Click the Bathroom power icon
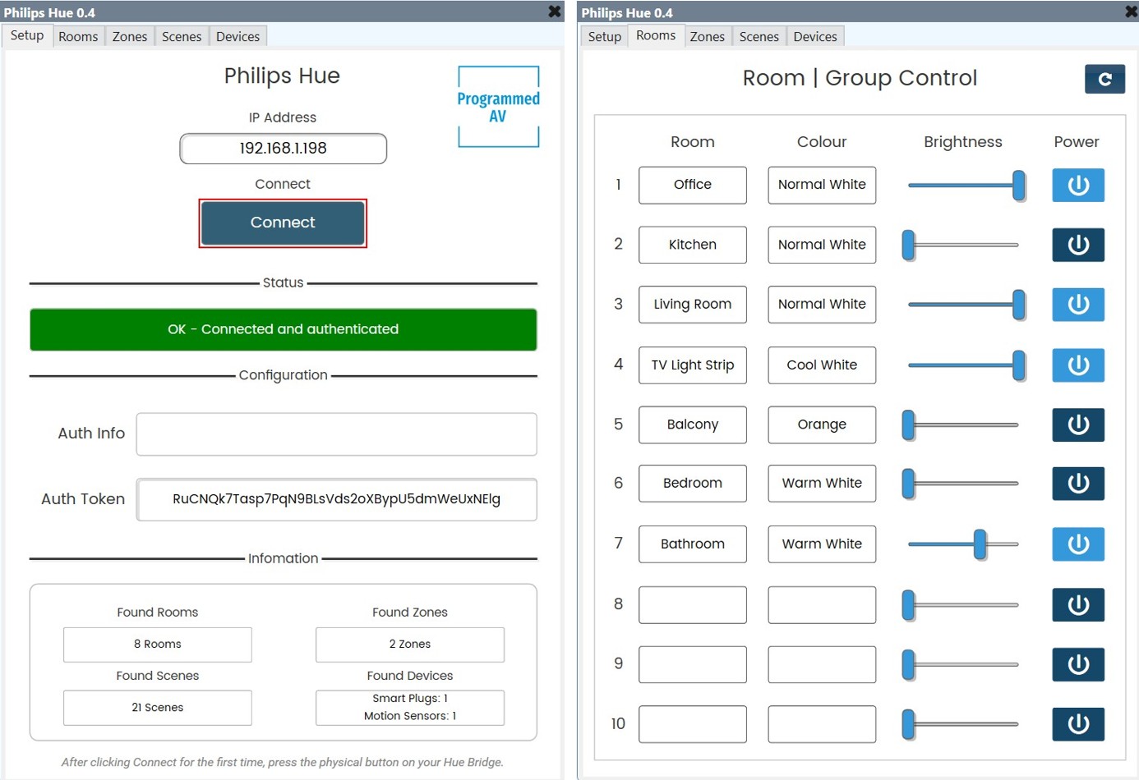The height and width of the screenshot is (780, 1139). pyautogui.click(x=1077, y=544)
